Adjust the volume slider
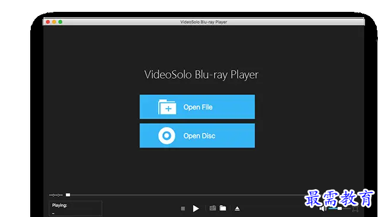Screen dimensions: 378x217 point(339,208)
